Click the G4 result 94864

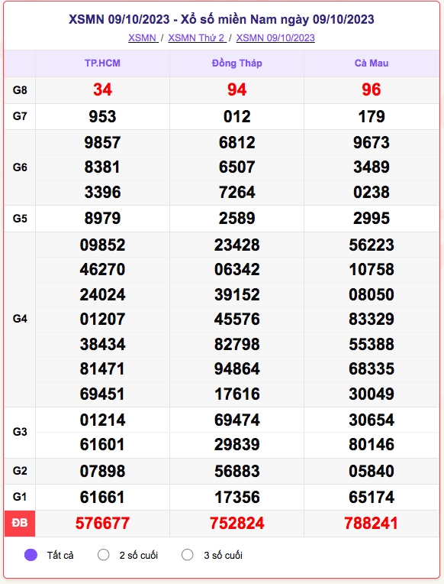pyautogui.click(x=237, y=369)
